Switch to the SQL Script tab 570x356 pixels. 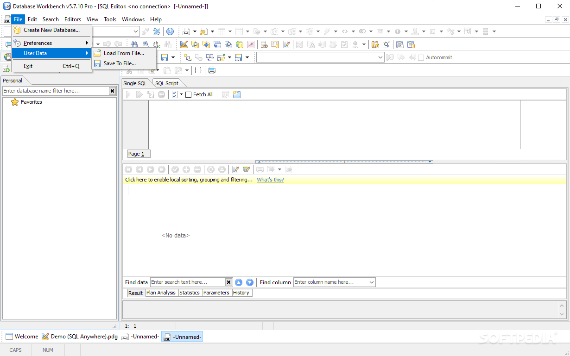pyautogui.click(x=167, y=83)
